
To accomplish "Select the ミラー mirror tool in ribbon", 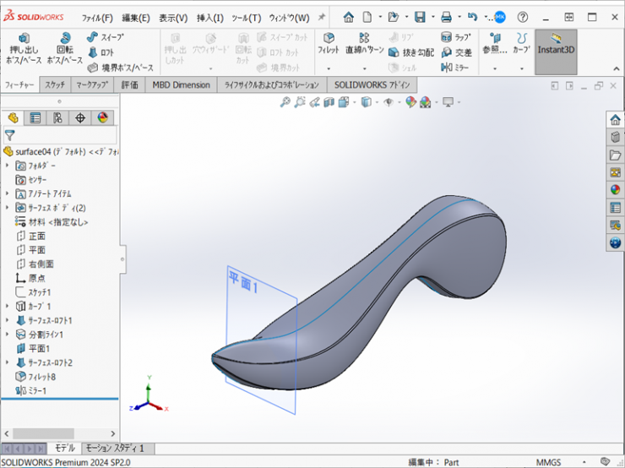I will click(x=455, y=67).
